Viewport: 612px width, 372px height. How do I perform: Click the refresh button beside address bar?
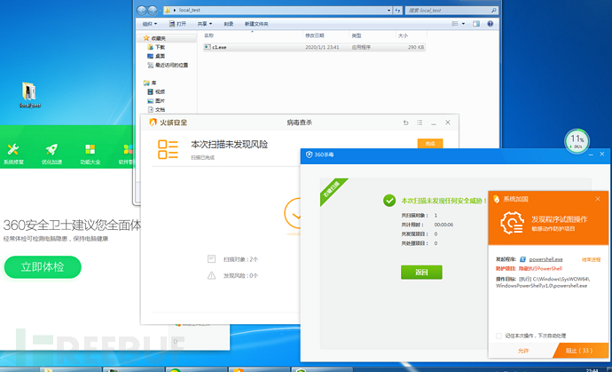point(397,10)
